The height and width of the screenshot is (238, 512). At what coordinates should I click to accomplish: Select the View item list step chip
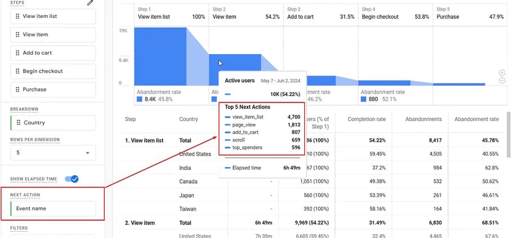(53, 16)
